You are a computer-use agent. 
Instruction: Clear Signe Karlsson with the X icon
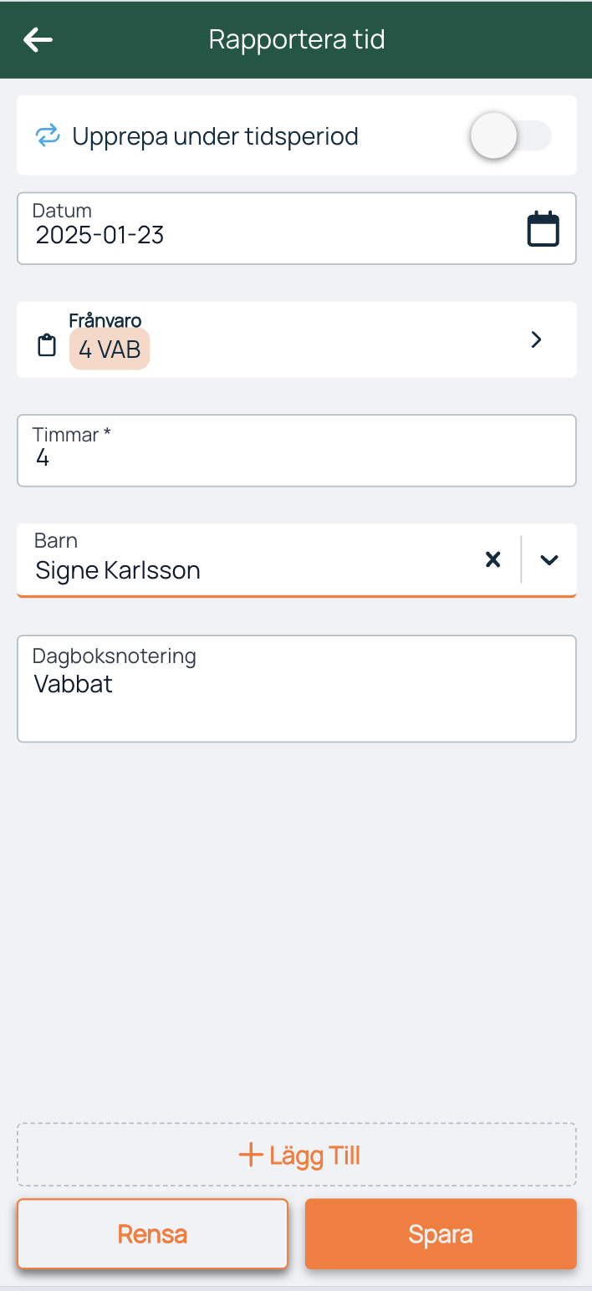493,559
